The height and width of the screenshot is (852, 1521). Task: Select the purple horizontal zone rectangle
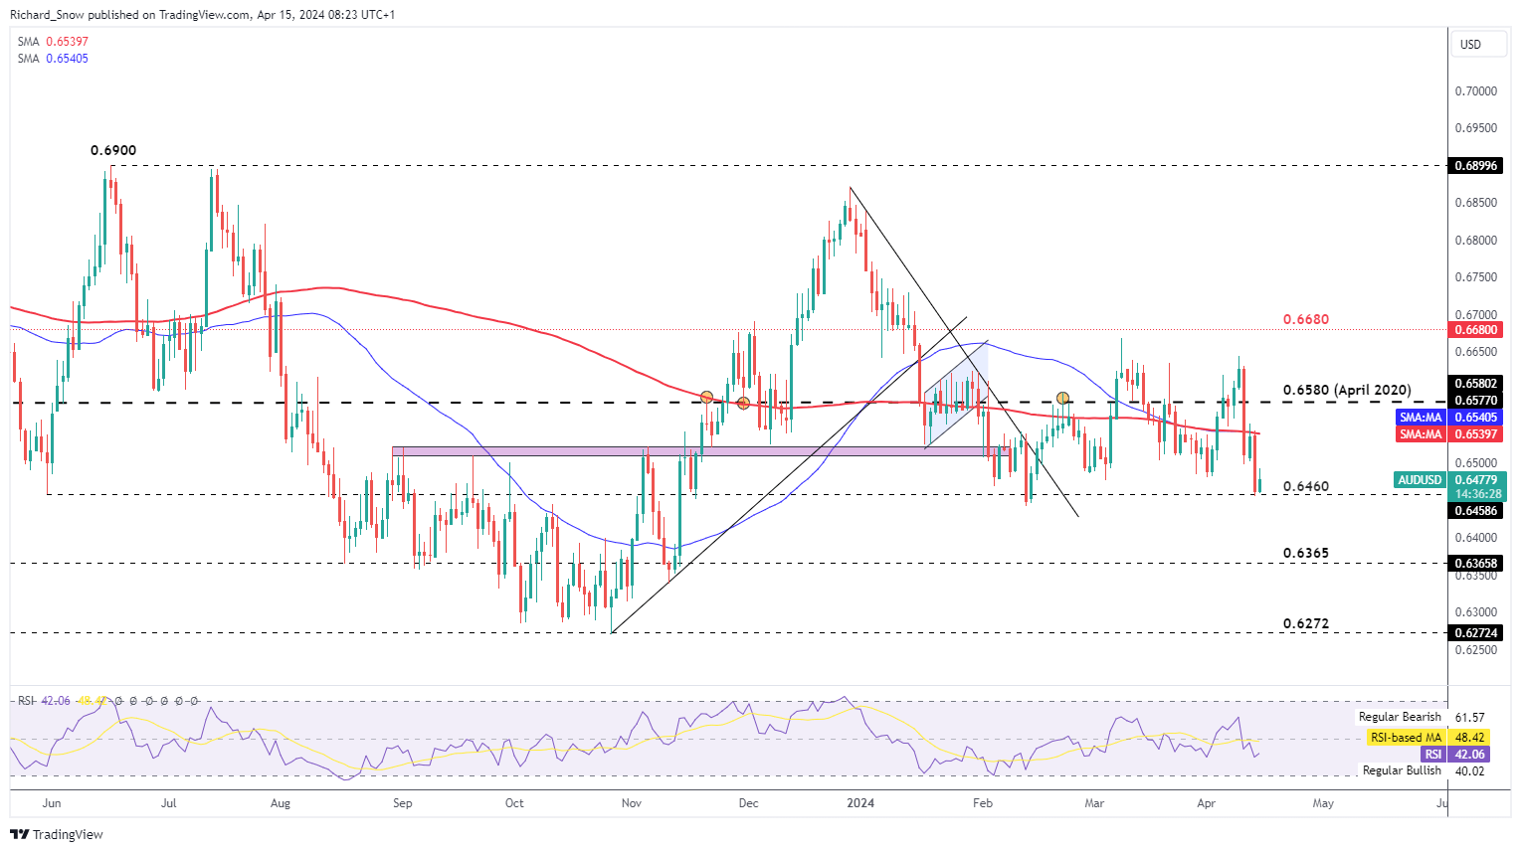700,451
